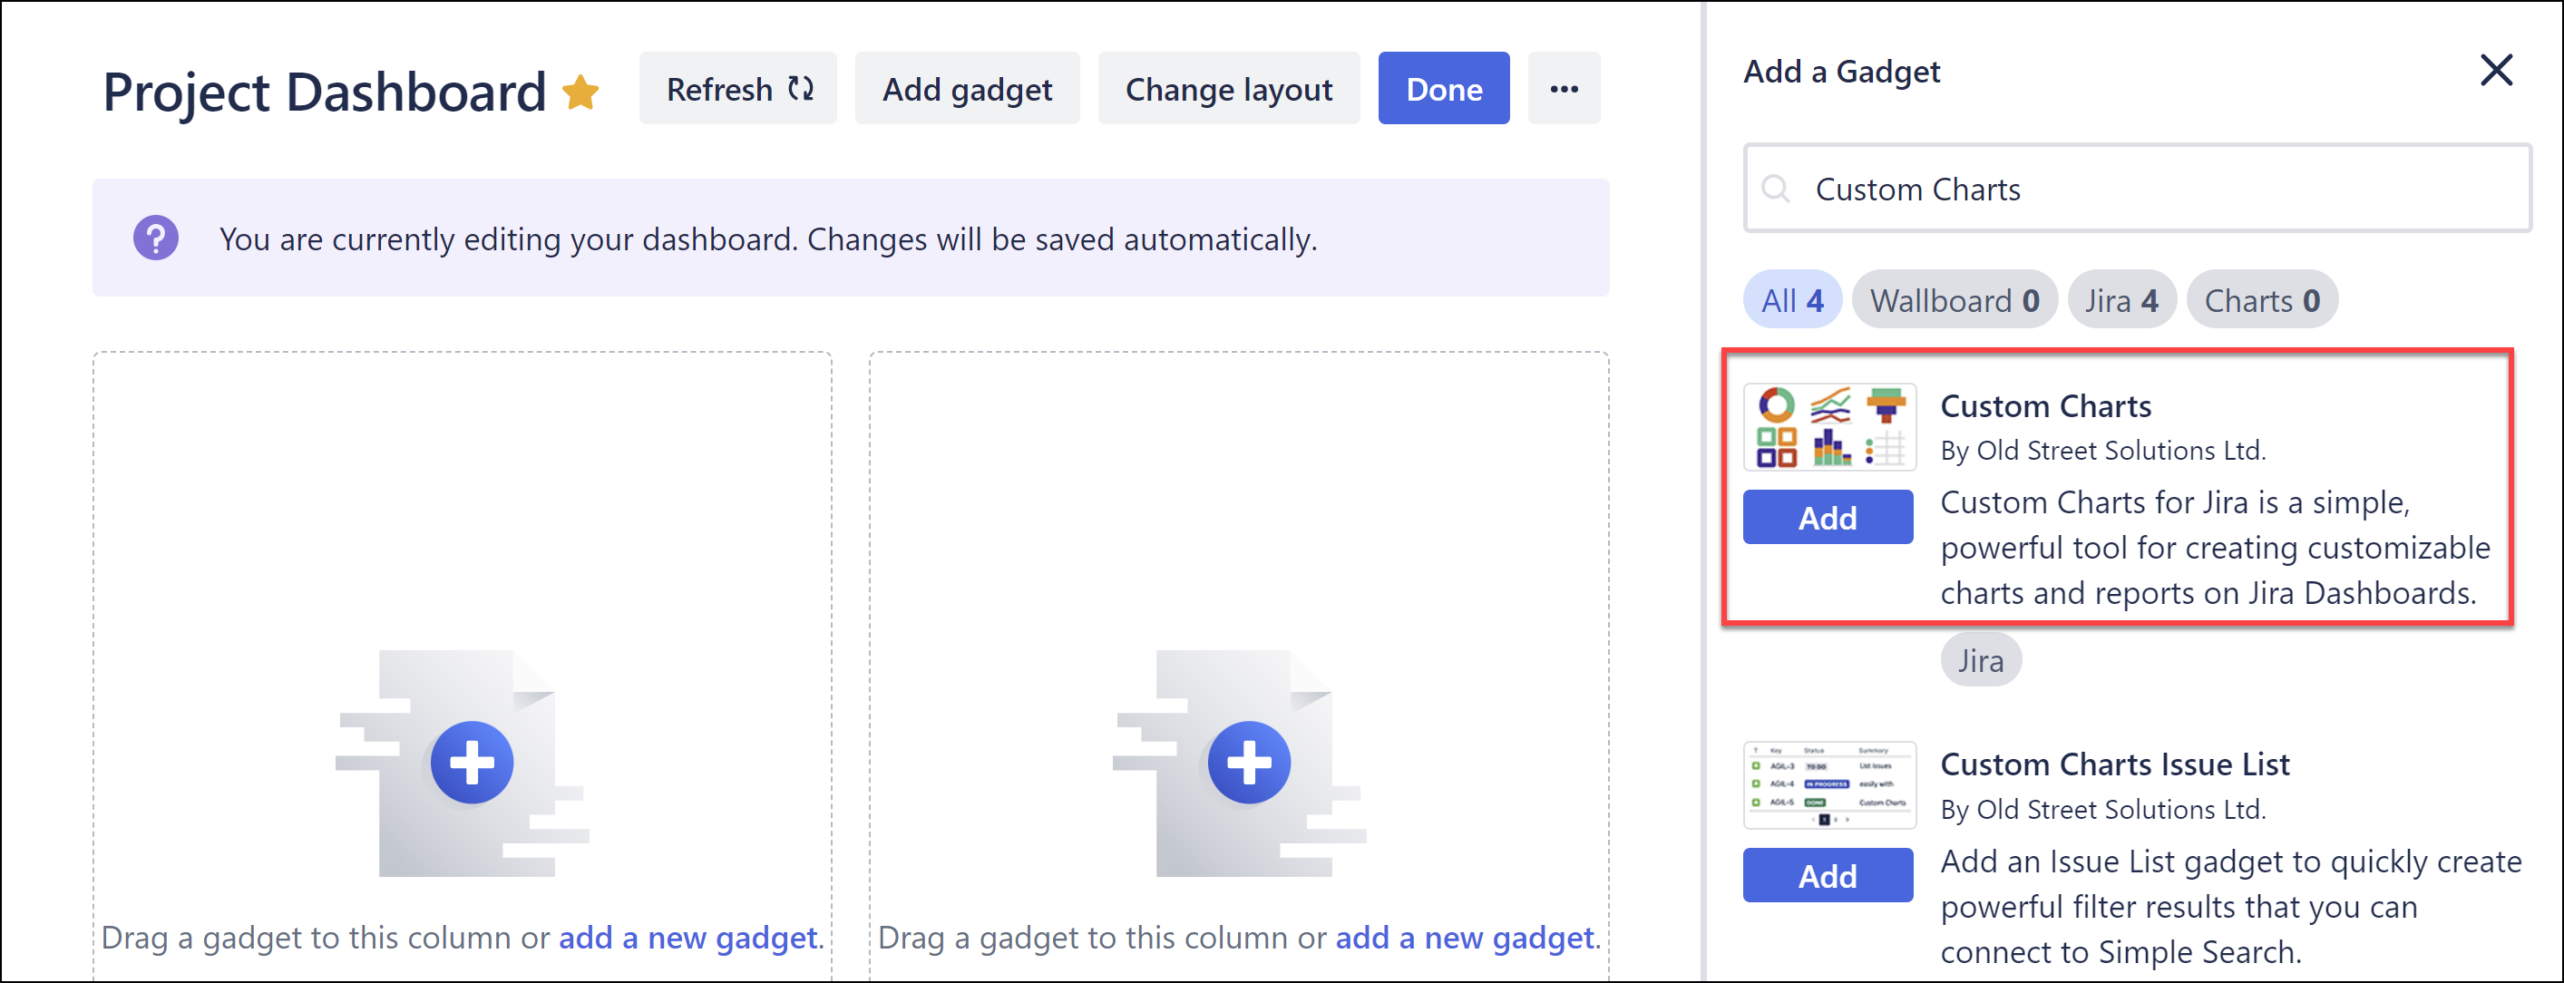Viewport: 2564px width, 983px height.
Task: Open the ellipsis more-options menu
Action: click(x=1564, y=89)
